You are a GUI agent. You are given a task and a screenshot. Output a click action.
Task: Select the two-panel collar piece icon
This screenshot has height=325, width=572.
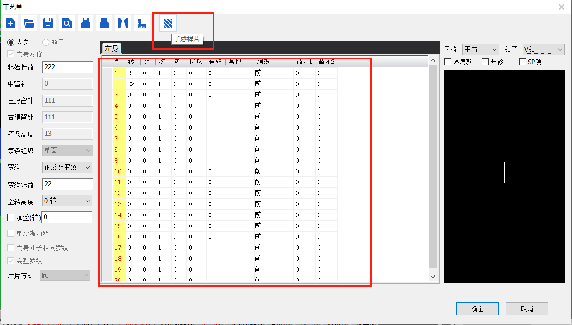click(x=123, y=23)
